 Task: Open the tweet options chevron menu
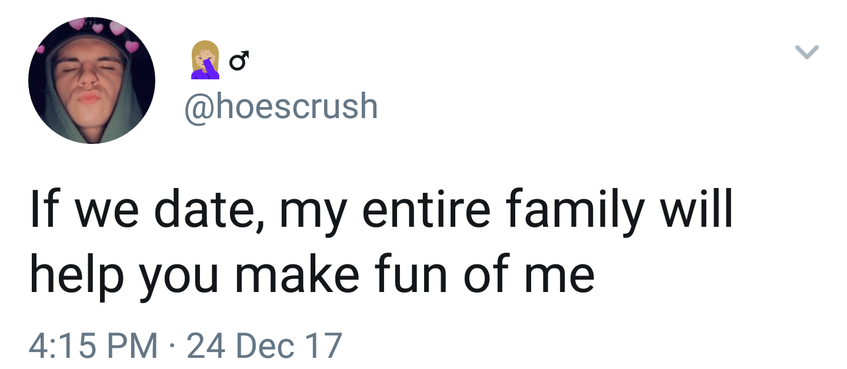(806, 53)
